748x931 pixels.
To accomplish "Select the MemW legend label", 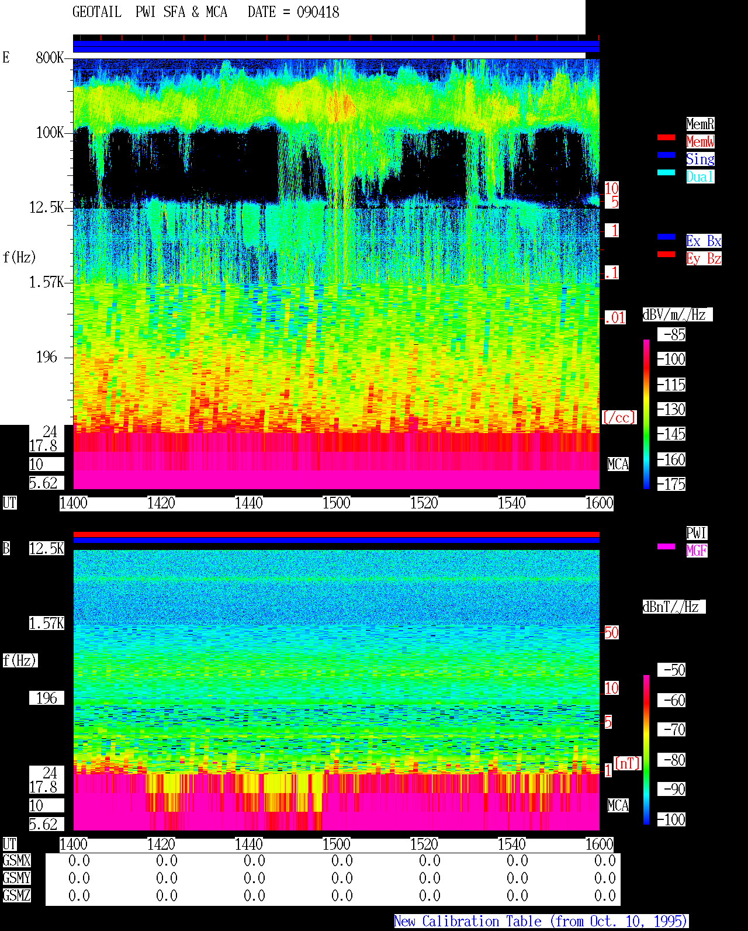I will tap(700, 141).
